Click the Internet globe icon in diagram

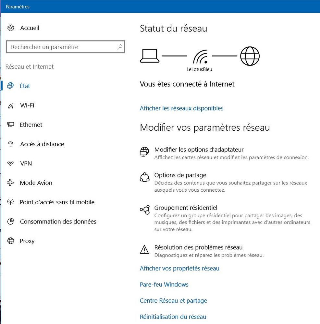coord(250,56)
